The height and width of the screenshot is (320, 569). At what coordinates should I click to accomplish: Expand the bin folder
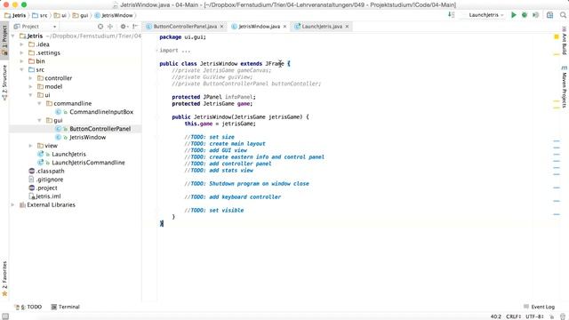[x=21, y=61]
